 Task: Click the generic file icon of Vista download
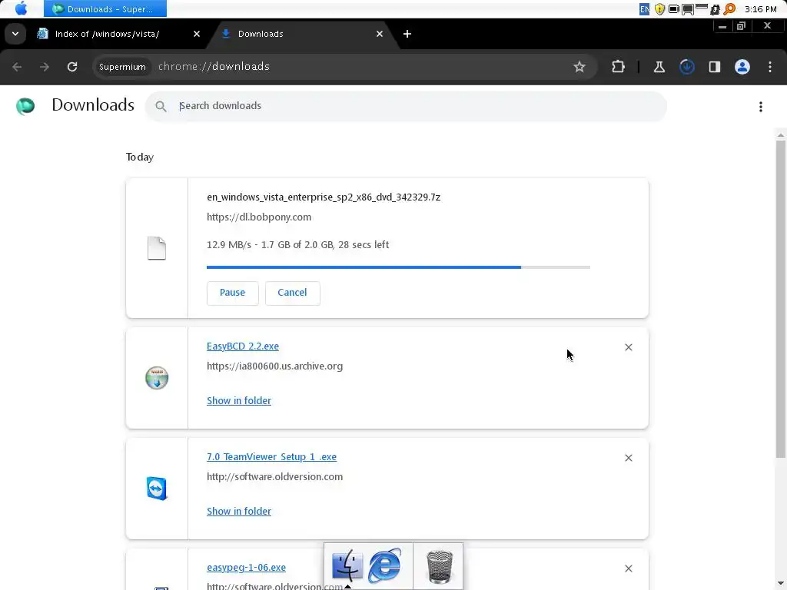pyautogui.click(x=157, y=248)
